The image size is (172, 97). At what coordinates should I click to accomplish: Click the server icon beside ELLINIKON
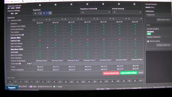20,86
